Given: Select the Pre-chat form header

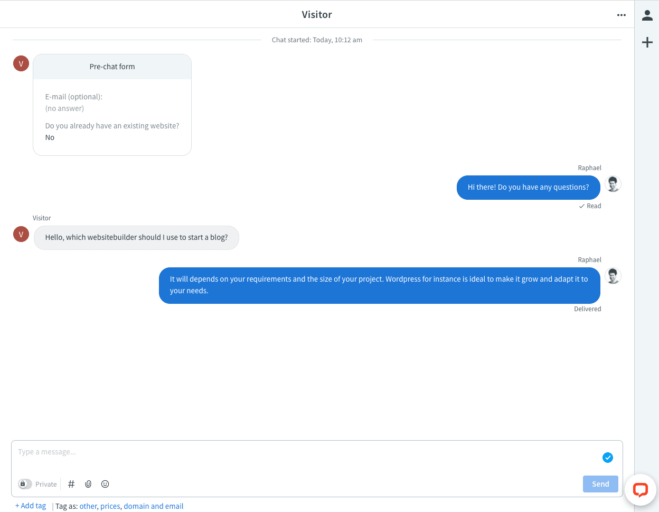Looking at the screenshot, I should [112, 67].
